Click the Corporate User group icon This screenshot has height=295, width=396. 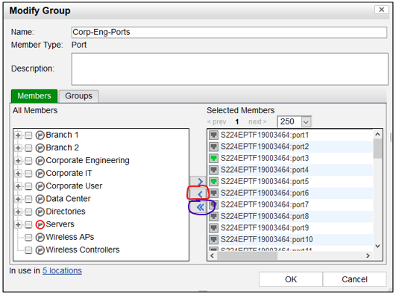40,186
